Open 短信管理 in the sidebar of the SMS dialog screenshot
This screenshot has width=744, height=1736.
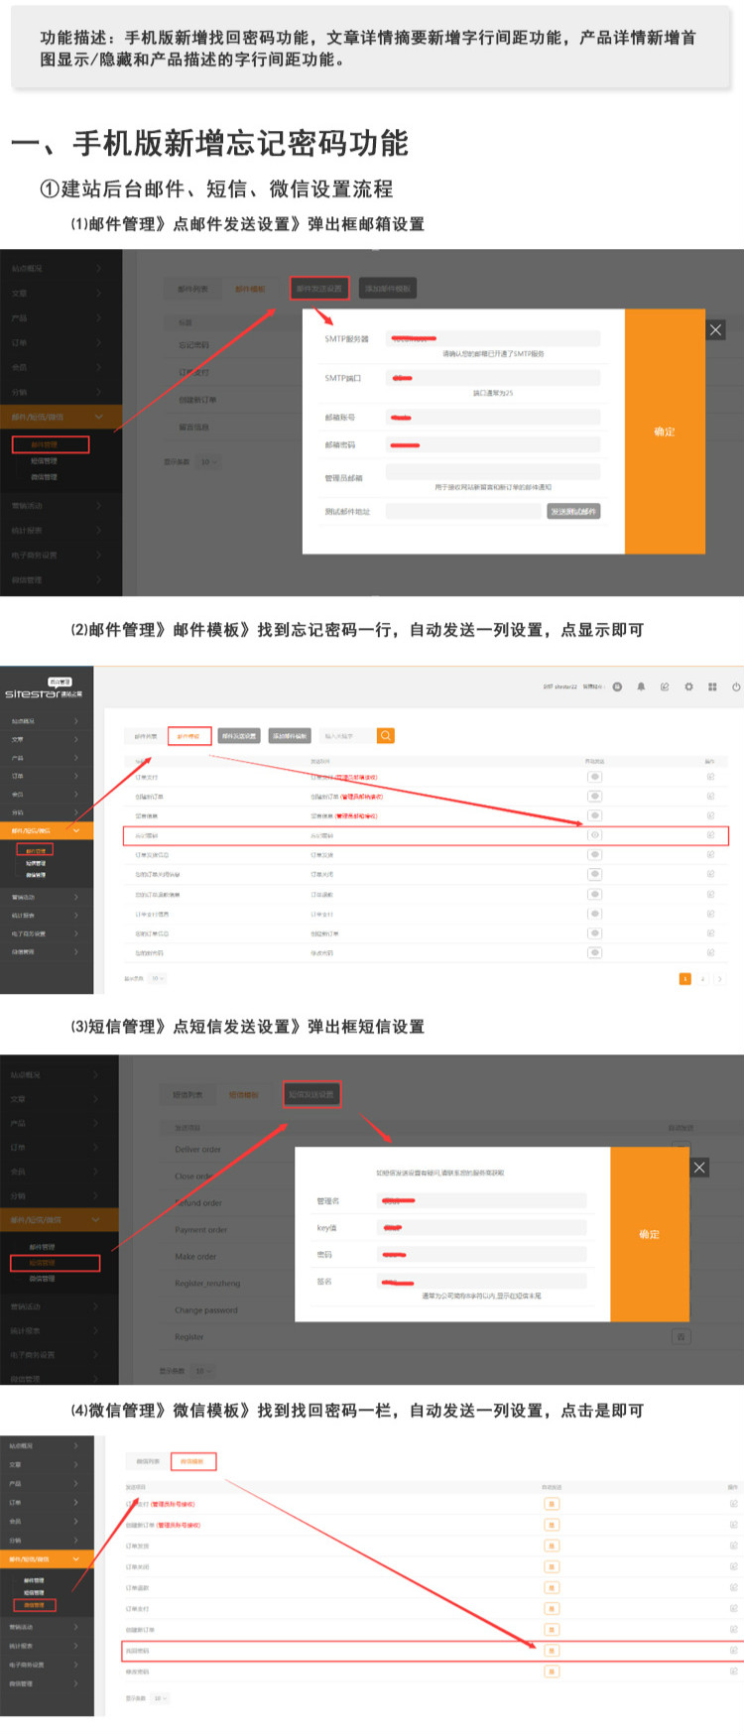coord(55,1263)
